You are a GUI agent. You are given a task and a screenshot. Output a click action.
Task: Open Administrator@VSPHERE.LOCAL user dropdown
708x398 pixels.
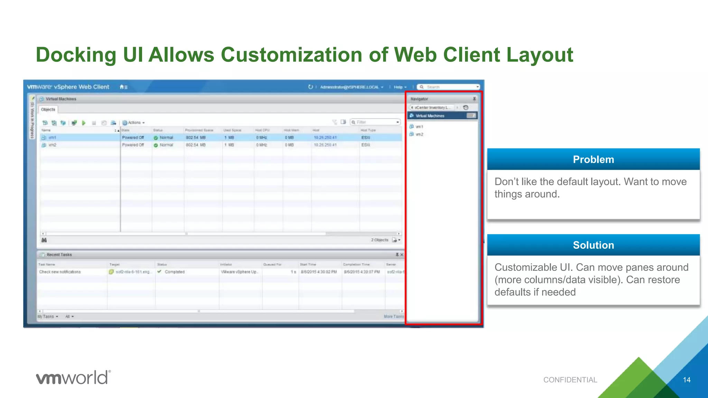(352, 87)
